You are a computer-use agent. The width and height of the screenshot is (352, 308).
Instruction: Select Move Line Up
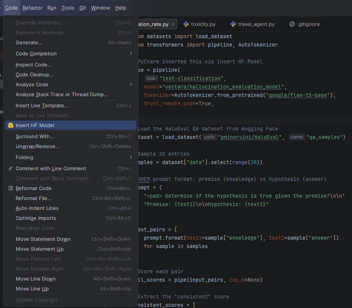click(x=71, y=289)
